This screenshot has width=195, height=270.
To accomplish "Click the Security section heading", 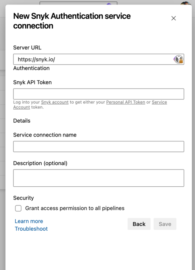I will coord(23,198).
